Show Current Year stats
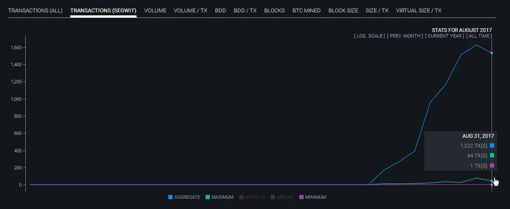Viewport: 510px width, 209px height. [444, 36]
